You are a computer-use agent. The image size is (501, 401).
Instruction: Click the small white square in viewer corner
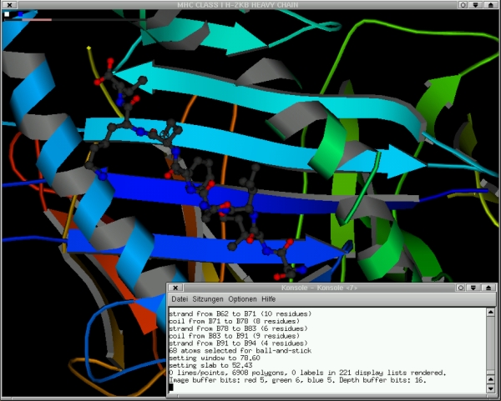7,15
